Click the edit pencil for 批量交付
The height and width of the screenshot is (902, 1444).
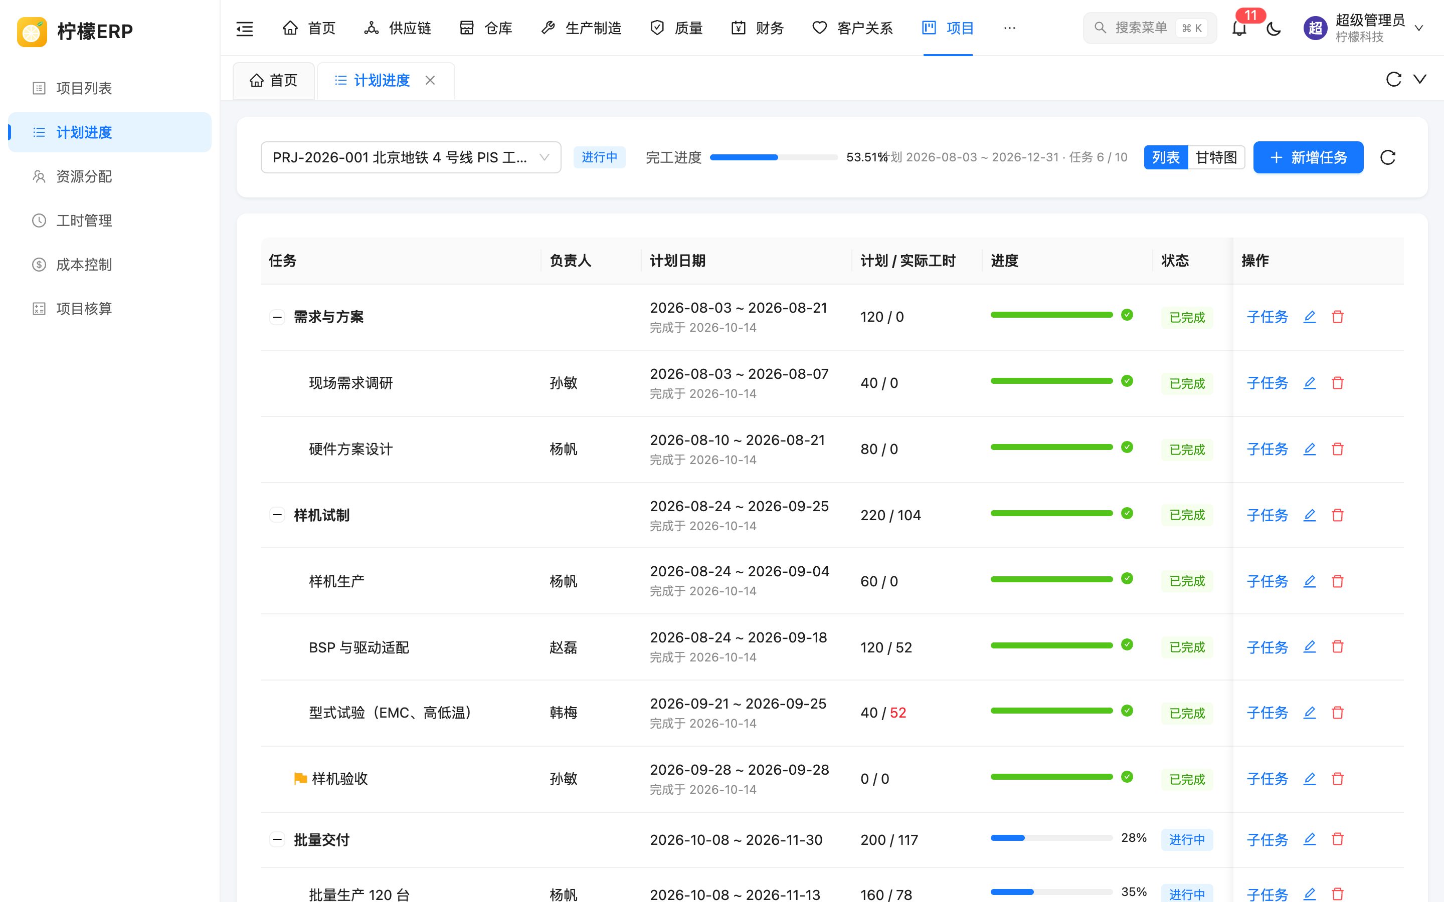pyautogui.click(x=1309, y=839)
